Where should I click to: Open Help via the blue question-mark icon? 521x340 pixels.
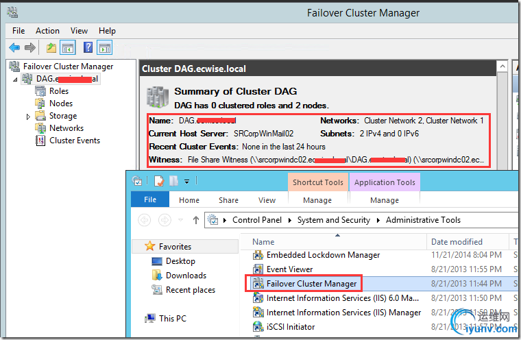[88, 47]
